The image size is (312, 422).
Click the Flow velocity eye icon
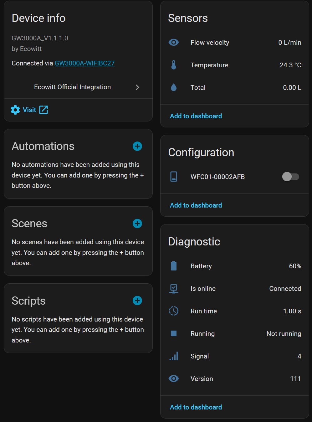tap(174, 43)
